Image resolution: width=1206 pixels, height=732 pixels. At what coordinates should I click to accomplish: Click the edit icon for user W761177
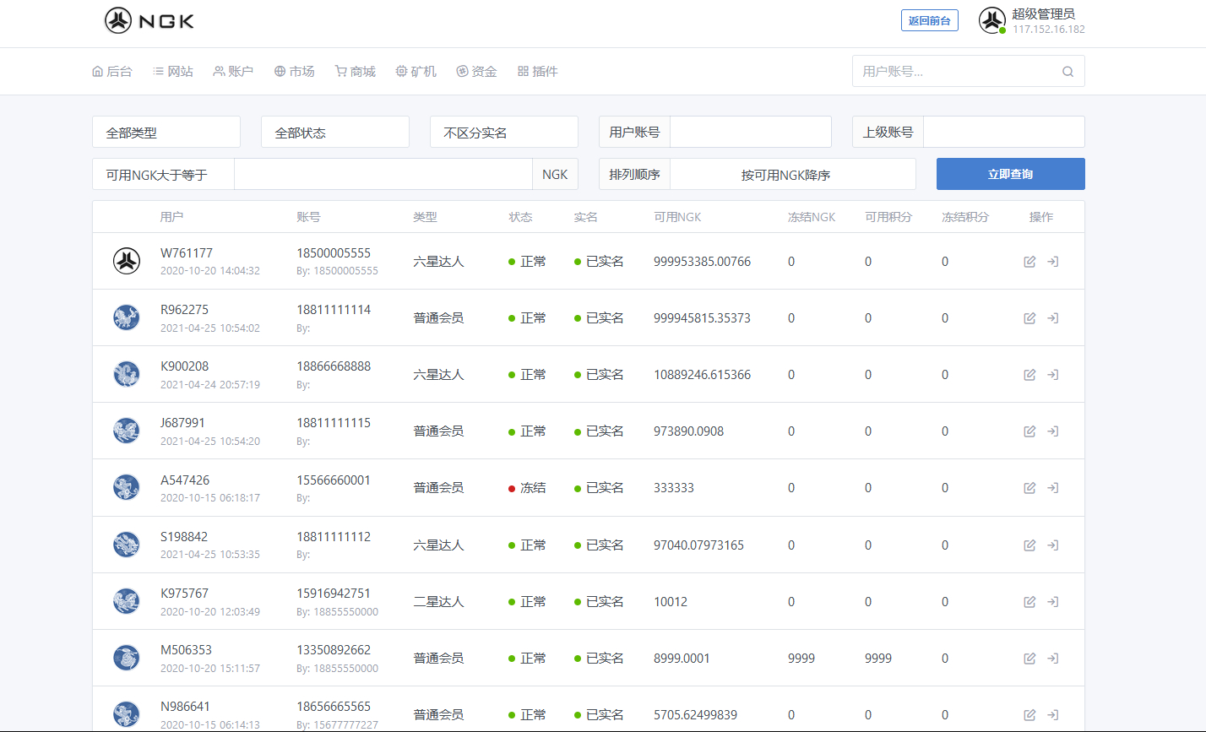point(1029,262)
